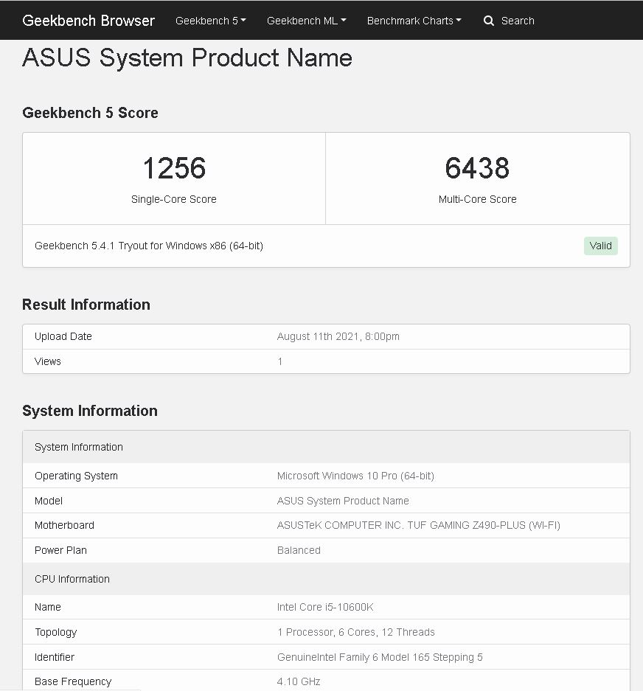This screenshot has width=643, height=691.
Task: Go to Geekbench Browser home
Action: 88,21
